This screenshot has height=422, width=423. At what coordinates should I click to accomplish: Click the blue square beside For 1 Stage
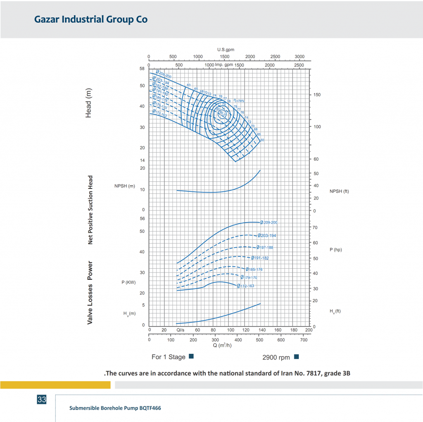click(191, 356)
